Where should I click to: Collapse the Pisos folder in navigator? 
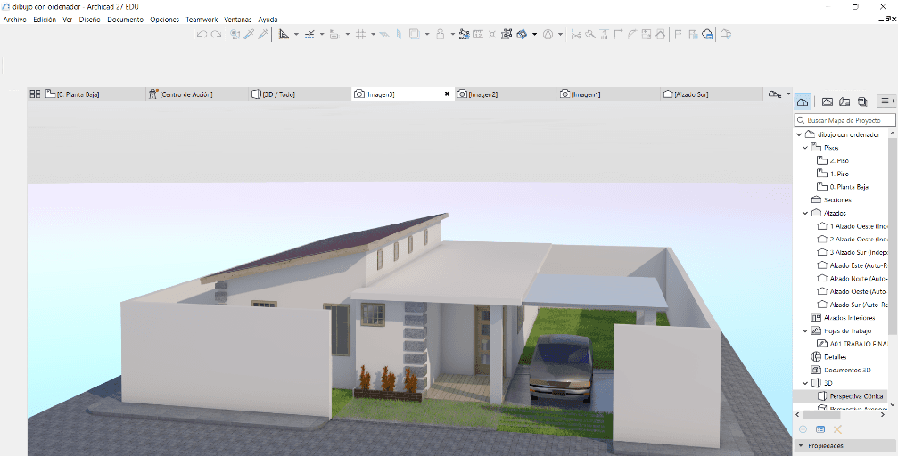(806, 148)
